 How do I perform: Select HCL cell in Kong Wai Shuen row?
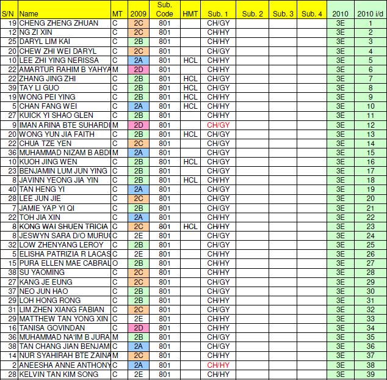[x=190, y=226]
